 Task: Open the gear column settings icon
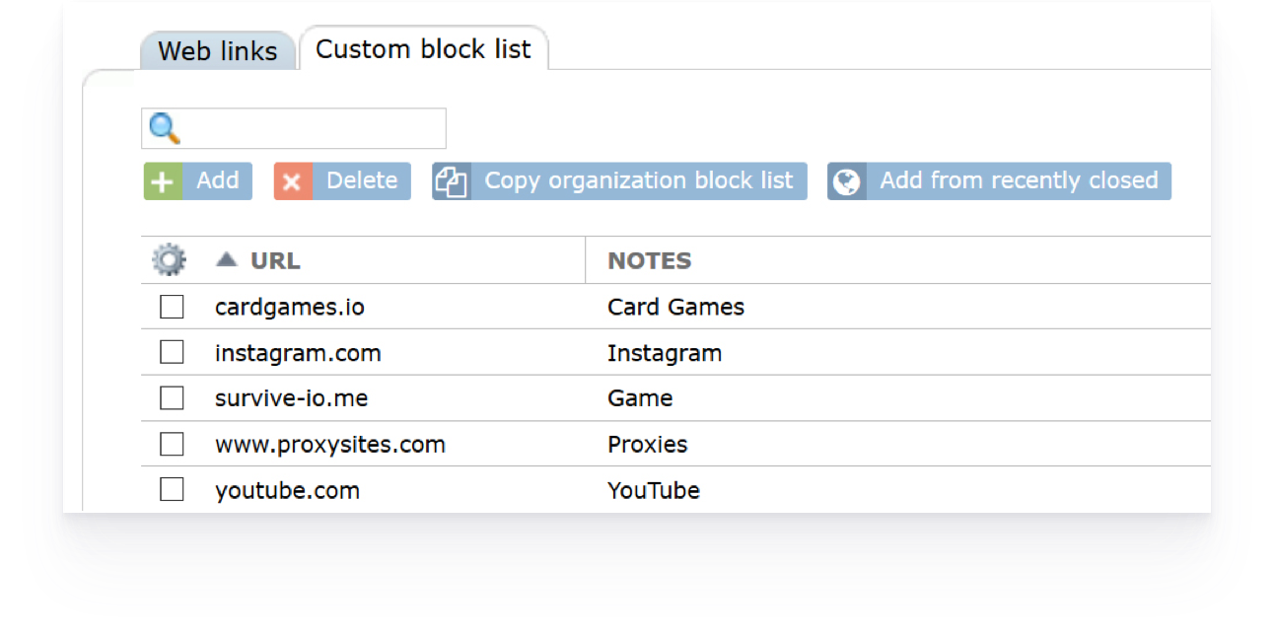coord(169,260)
